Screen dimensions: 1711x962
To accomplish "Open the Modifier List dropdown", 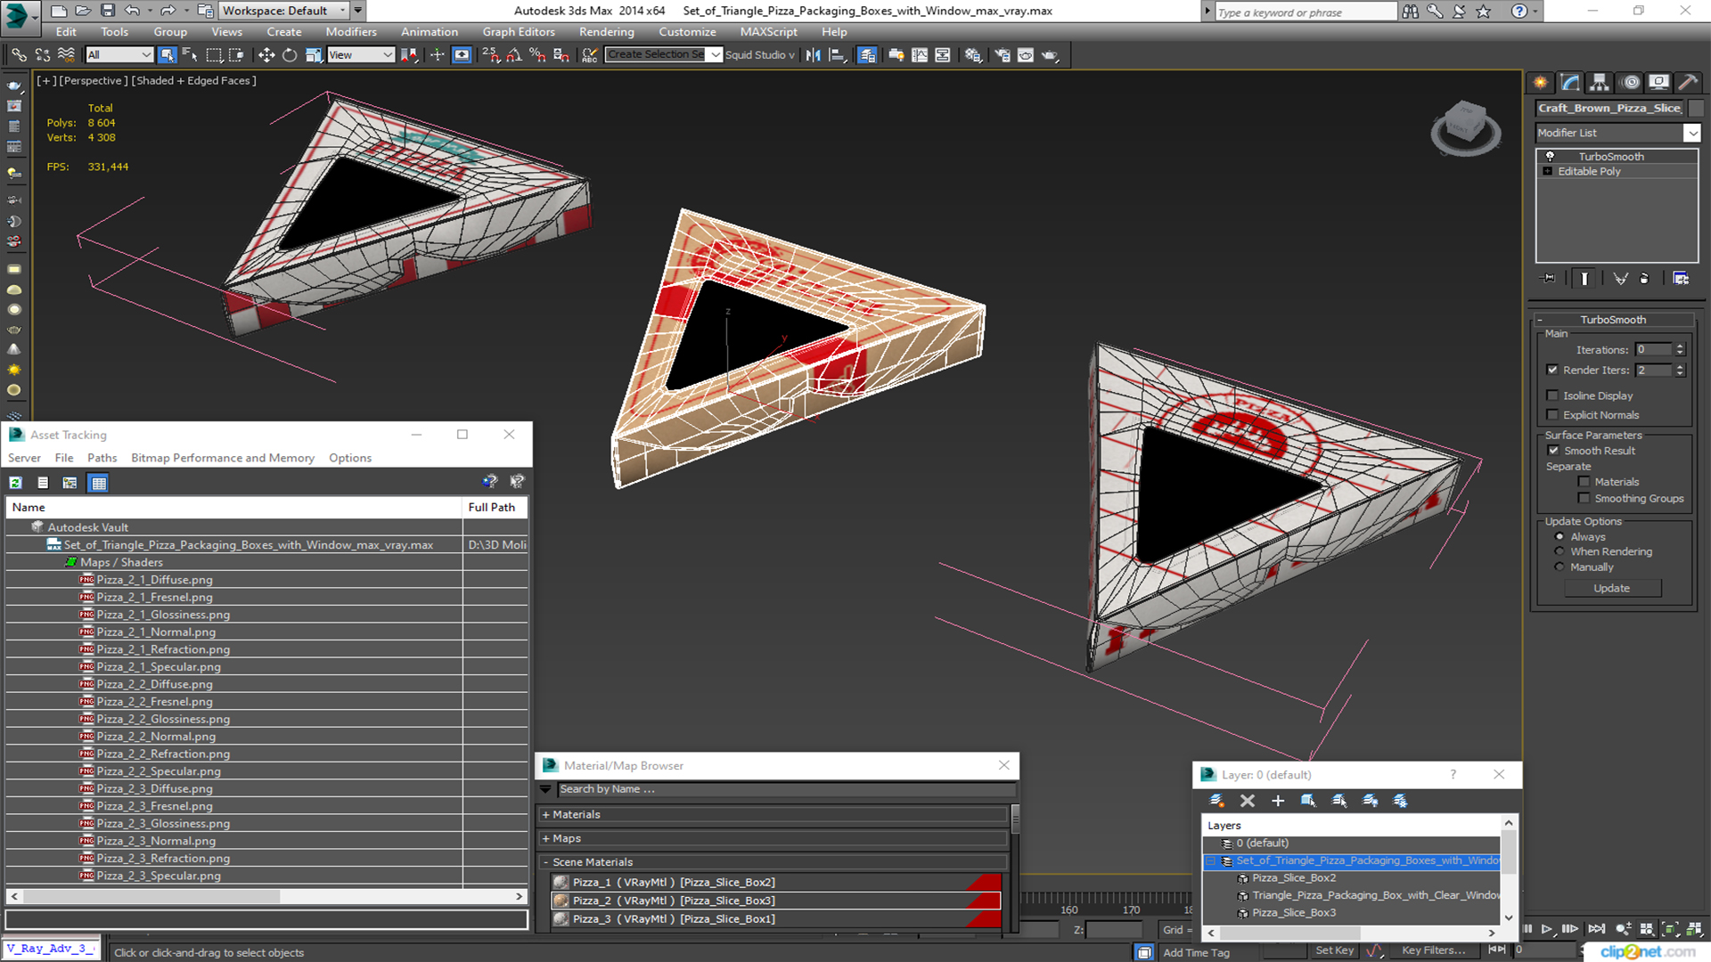I will (1691, 133).
